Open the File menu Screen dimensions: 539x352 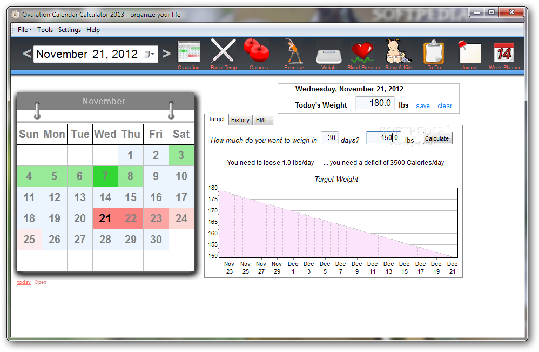pyautogui.click(x=24, y=30)
